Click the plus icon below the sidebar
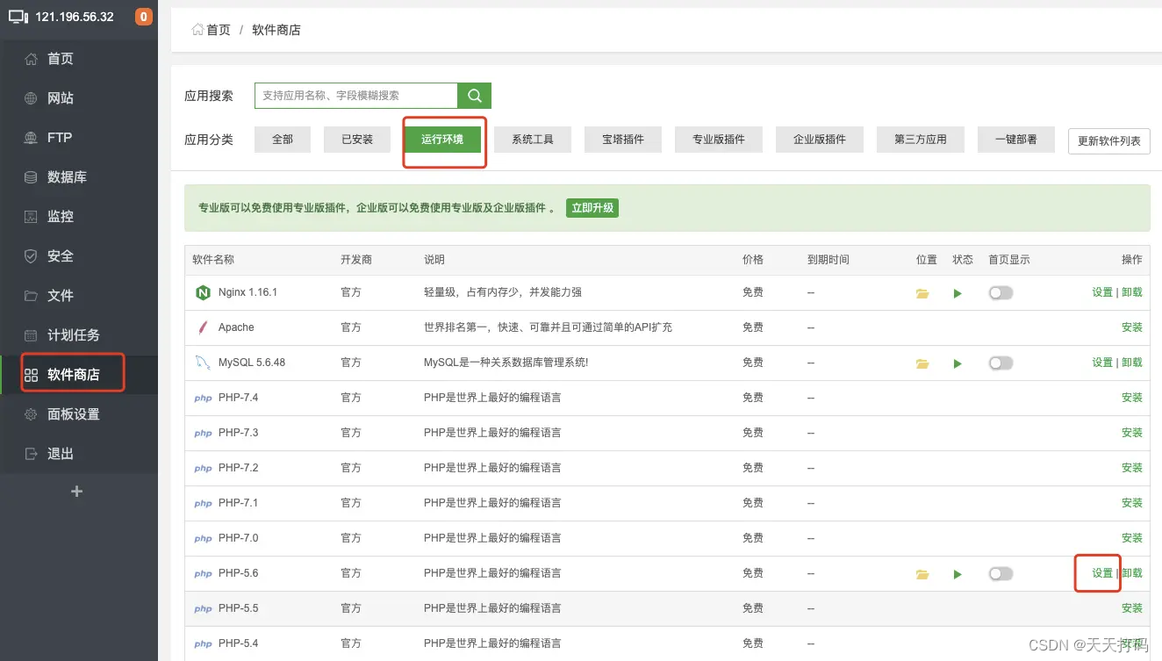The height and width of the screenshot is (661, 1162). pyautogui.click(x=76, y=492)
